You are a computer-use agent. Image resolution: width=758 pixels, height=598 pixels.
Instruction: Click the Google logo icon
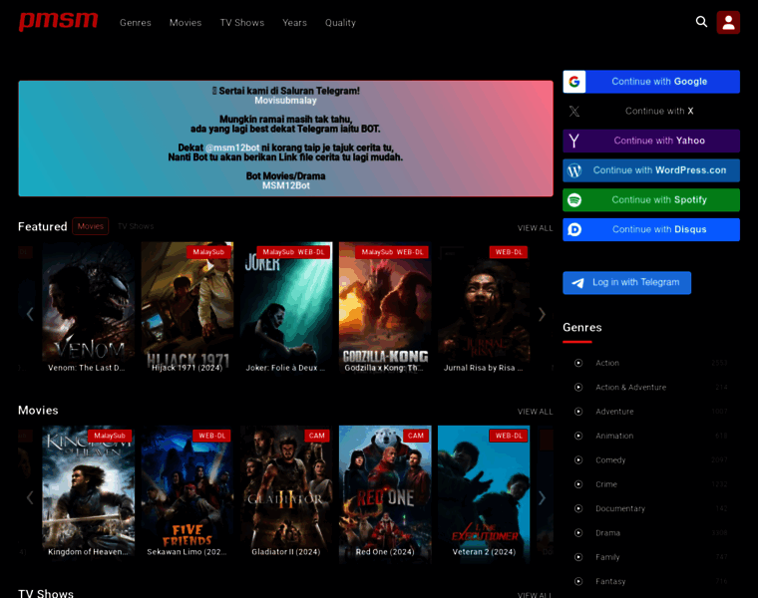(574, 82)
